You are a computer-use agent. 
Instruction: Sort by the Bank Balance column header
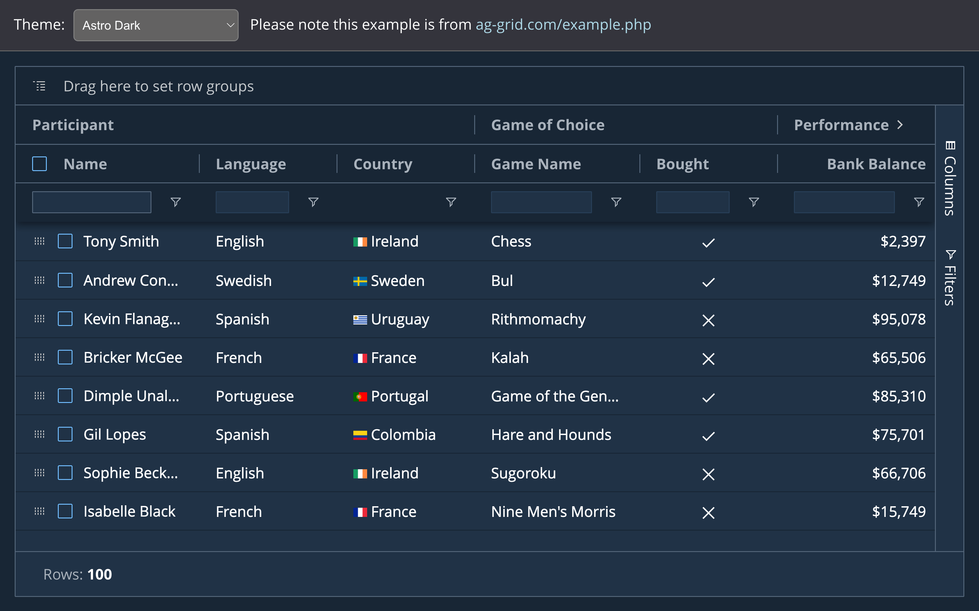tap(876, 164)
